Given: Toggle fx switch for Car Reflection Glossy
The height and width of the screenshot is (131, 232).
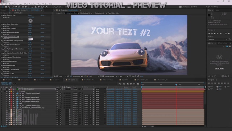Looking at the screenshot, I should pos(3,32).
